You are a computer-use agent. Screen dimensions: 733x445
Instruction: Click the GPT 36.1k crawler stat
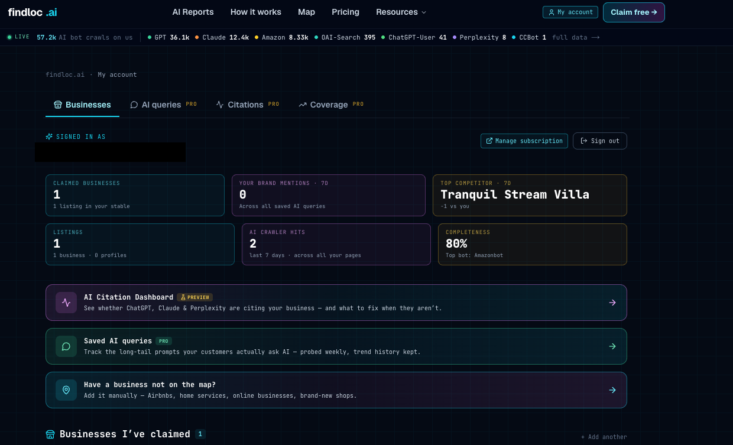pyautogui.click(x=168, y=37)
